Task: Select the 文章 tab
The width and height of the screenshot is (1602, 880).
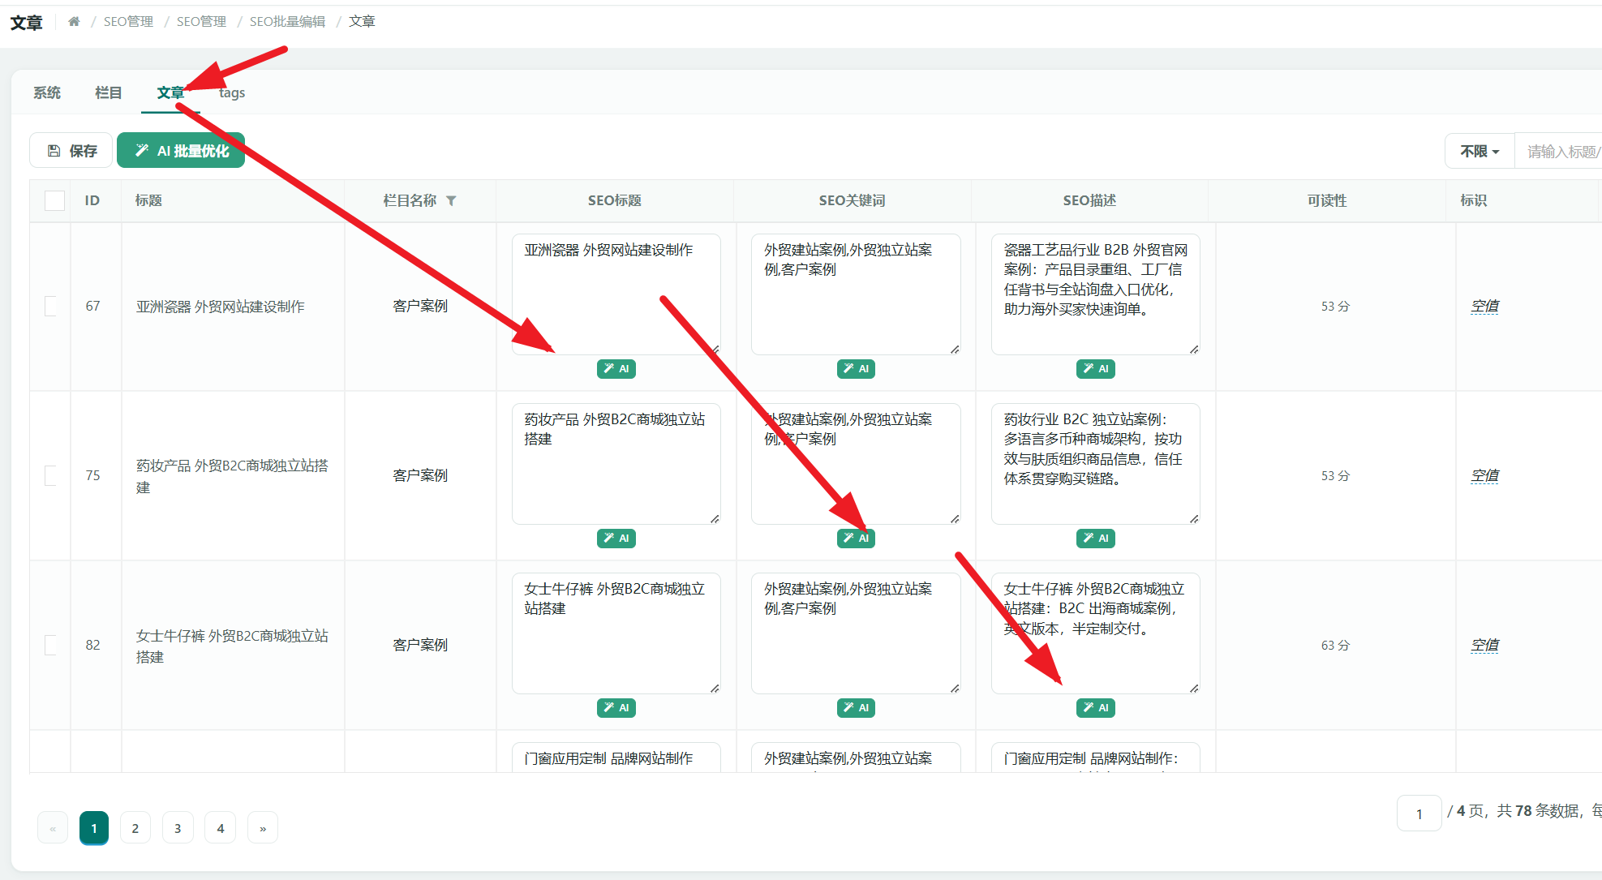Action: [x=170, y=92]
